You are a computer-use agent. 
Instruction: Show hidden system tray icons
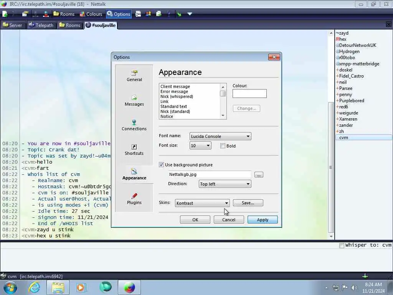[x=326, y=288]
